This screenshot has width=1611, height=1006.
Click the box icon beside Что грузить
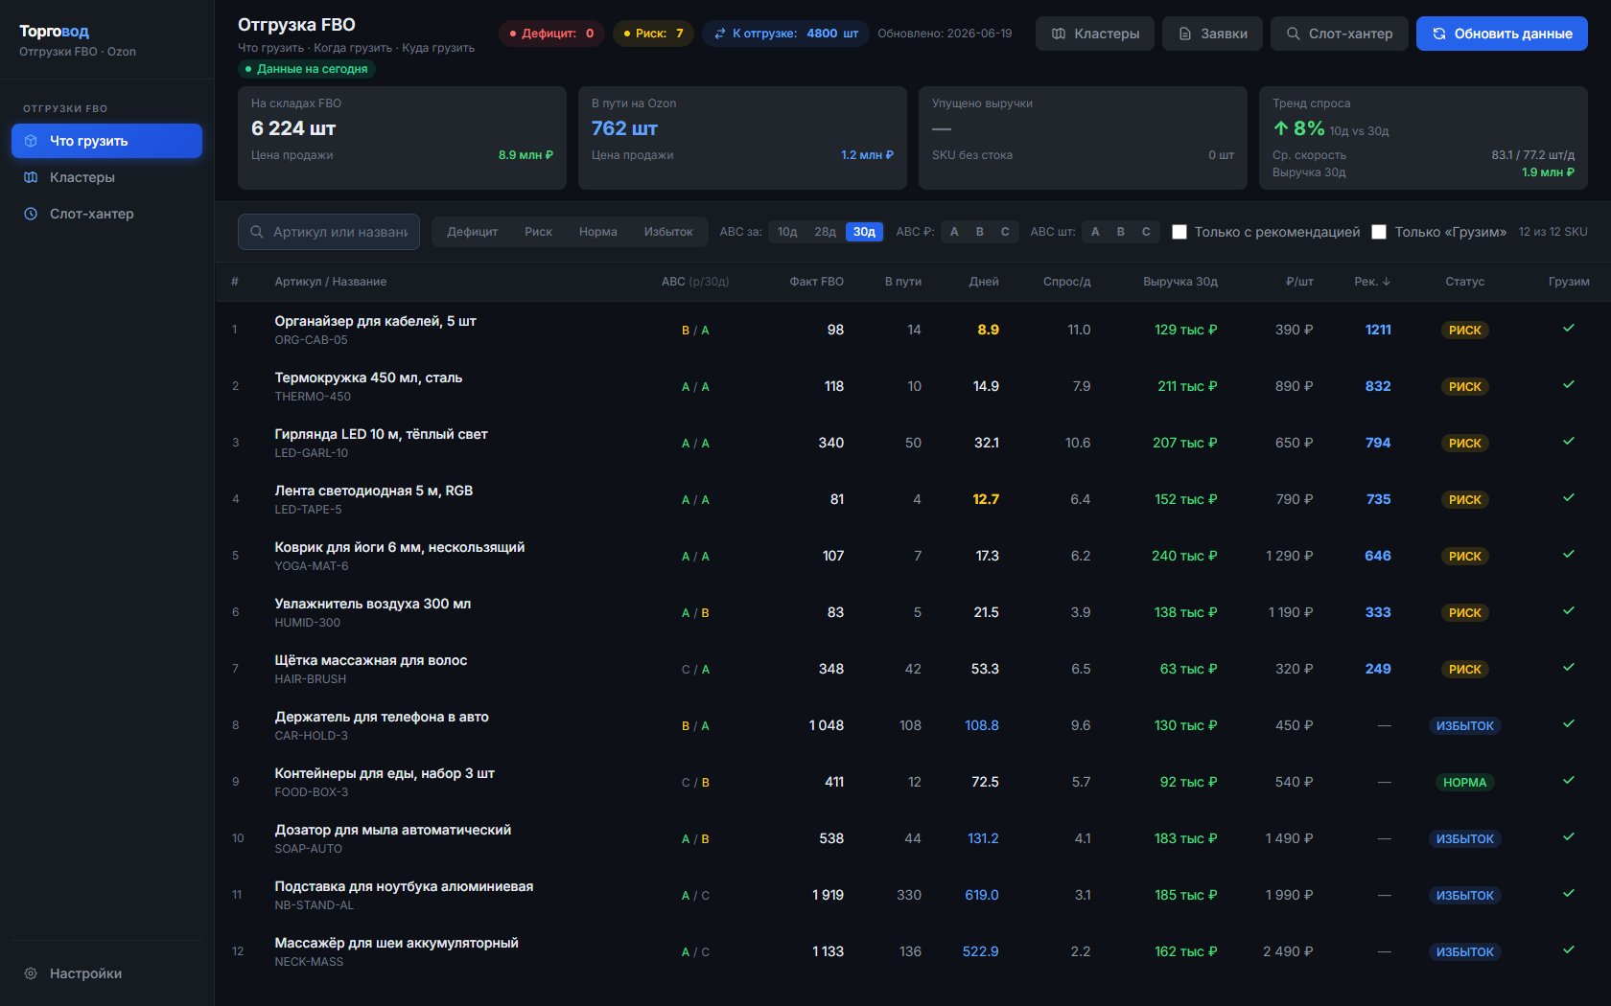pos(31,141)
